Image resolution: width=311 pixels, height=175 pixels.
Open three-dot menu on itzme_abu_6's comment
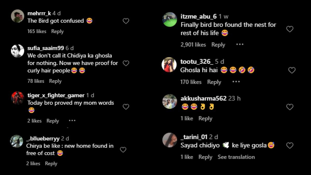click(240, 45)
